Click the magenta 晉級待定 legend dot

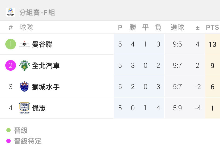click(9, 141)
